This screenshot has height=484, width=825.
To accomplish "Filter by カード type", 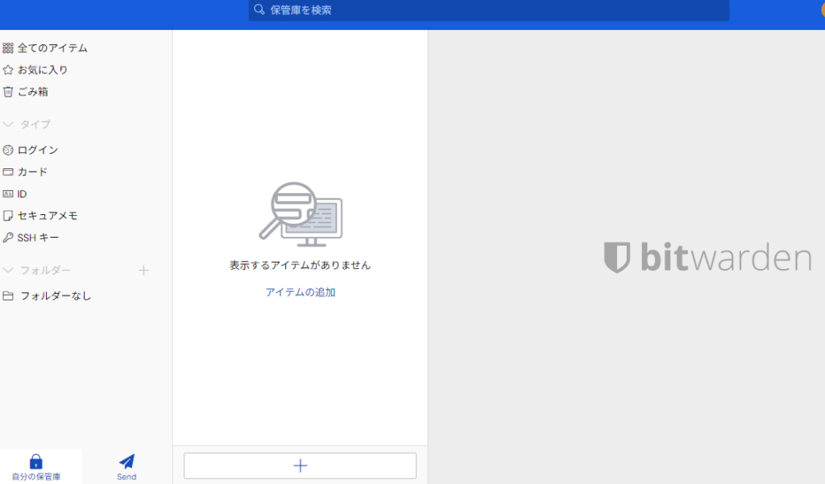I will pos(32,172).
